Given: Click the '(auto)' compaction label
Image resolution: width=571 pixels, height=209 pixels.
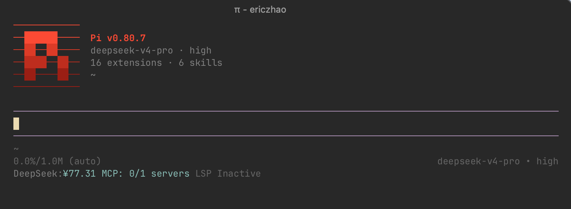Looking at the screenshot, I should 85,161.
